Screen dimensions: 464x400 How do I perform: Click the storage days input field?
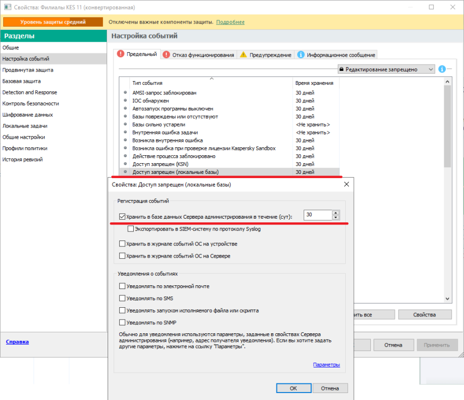(x=318, y=215)
